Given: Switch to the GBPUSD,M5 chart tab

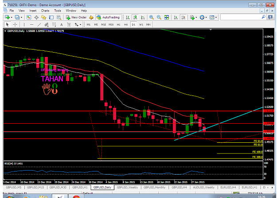Looking at the screenshot, I should (14, 187).
